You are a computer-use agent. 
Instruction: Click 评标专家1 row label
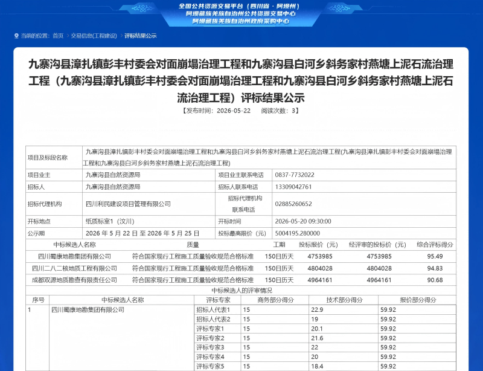pos(210,329)
